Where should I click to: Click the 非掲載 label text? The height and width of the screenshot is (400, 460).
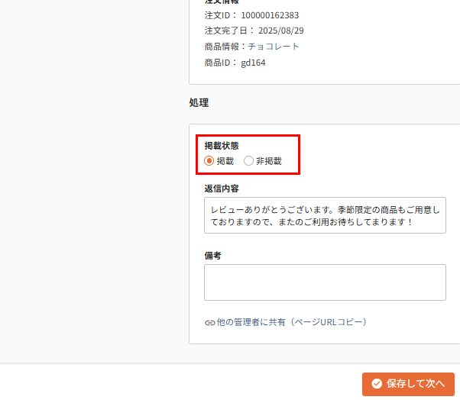pos(268,161)
